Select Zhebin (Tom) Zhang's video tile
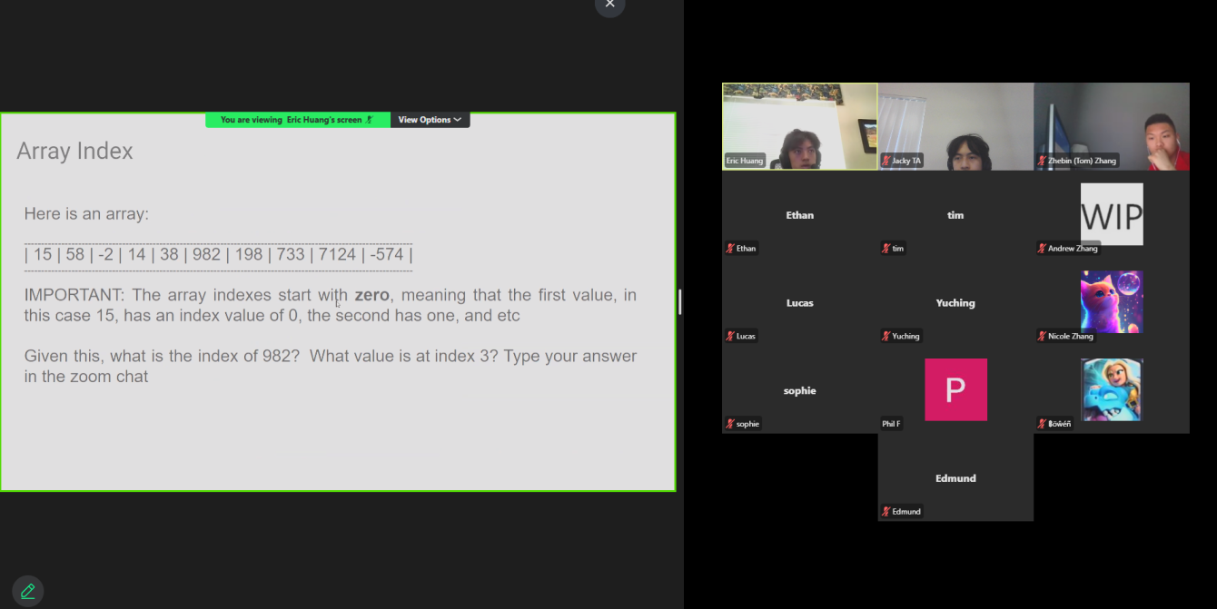The width and height of the screenshot is (1217, 609). pyautogui.click(x=1111, y=126)
